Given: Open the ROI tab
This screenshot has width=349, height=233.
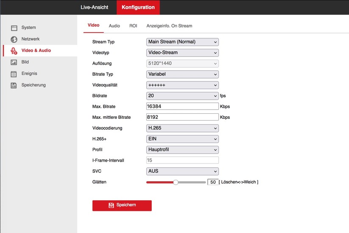Looking at the screenshot, I should 133,26.
